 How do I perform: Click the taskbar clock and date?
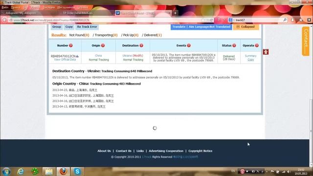pos(301,172)
